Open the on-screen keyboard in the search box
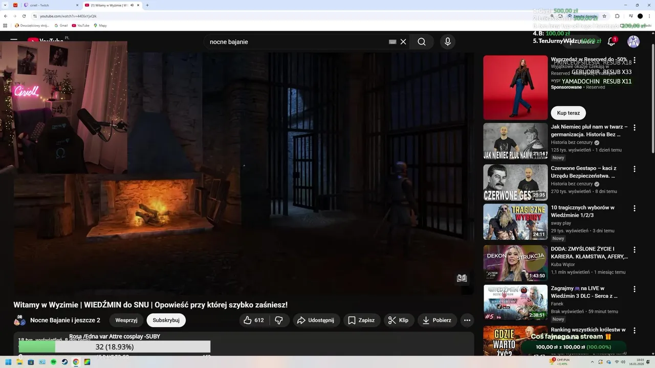655x368 pixels. point(392,42)
